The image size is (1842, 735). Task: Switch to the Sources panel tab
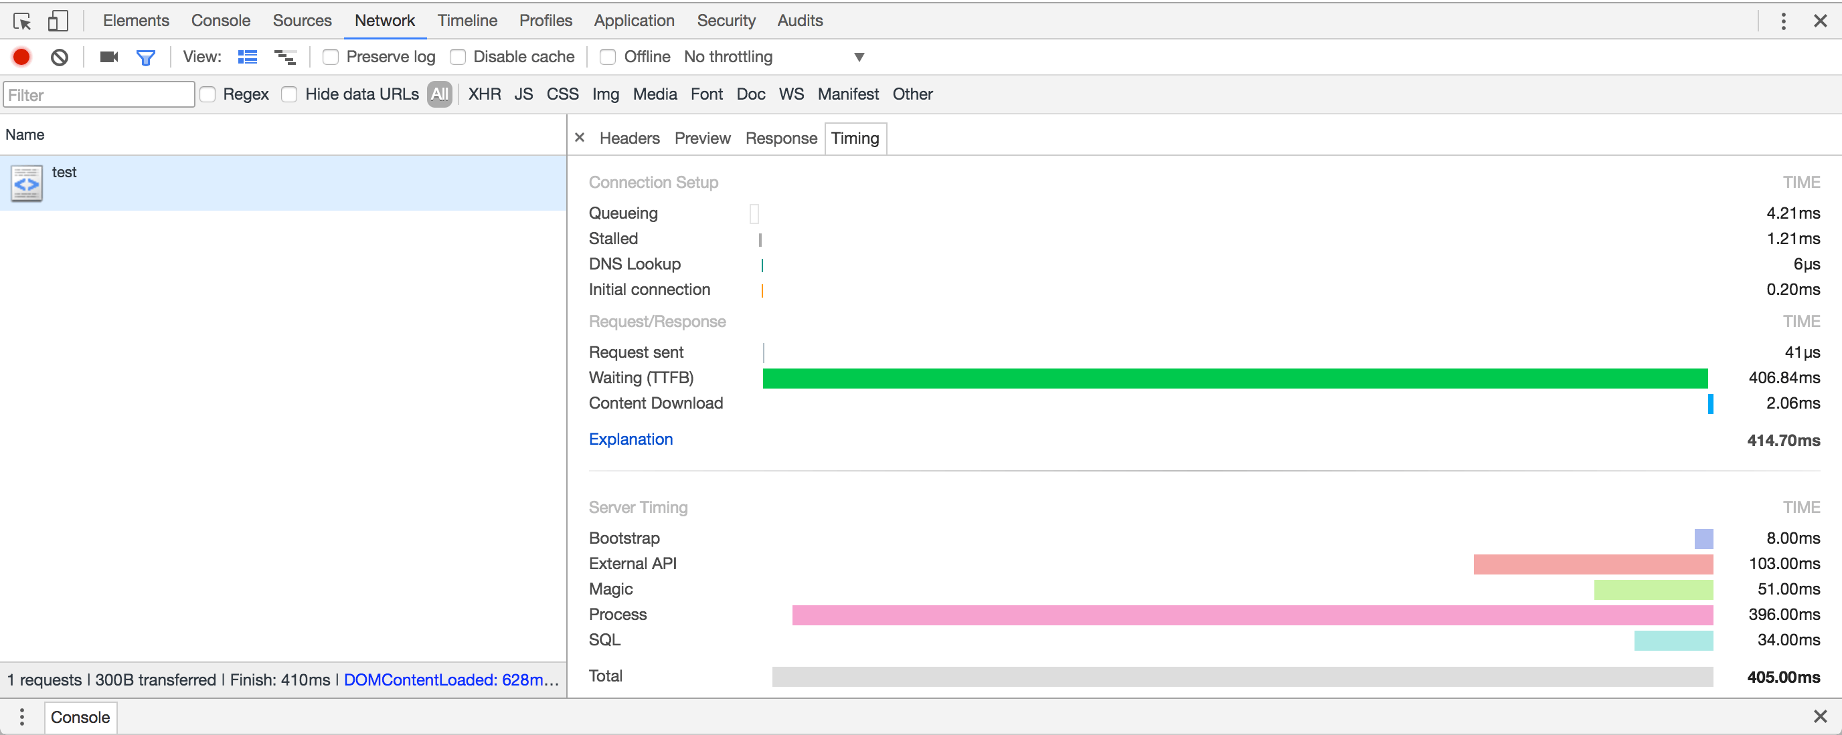(x=302, y=21)
